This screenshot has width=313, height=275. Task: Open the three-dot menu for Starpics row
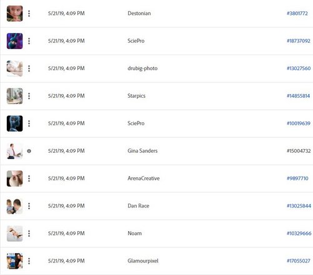coord(29,96)
